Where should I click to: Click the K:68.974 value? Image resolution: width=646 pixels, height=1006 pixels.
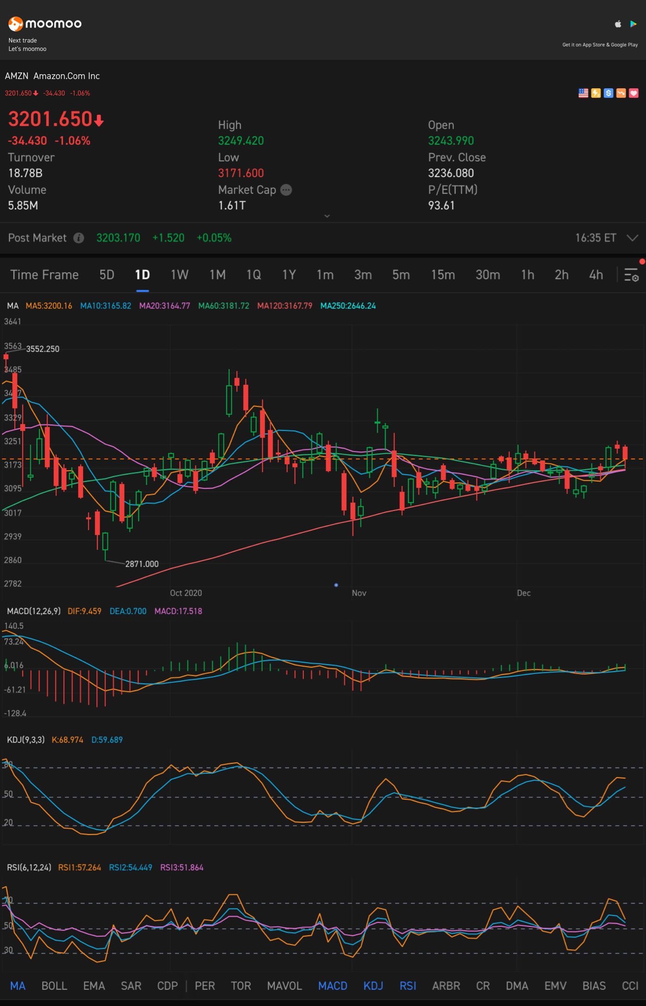[68, 740]
